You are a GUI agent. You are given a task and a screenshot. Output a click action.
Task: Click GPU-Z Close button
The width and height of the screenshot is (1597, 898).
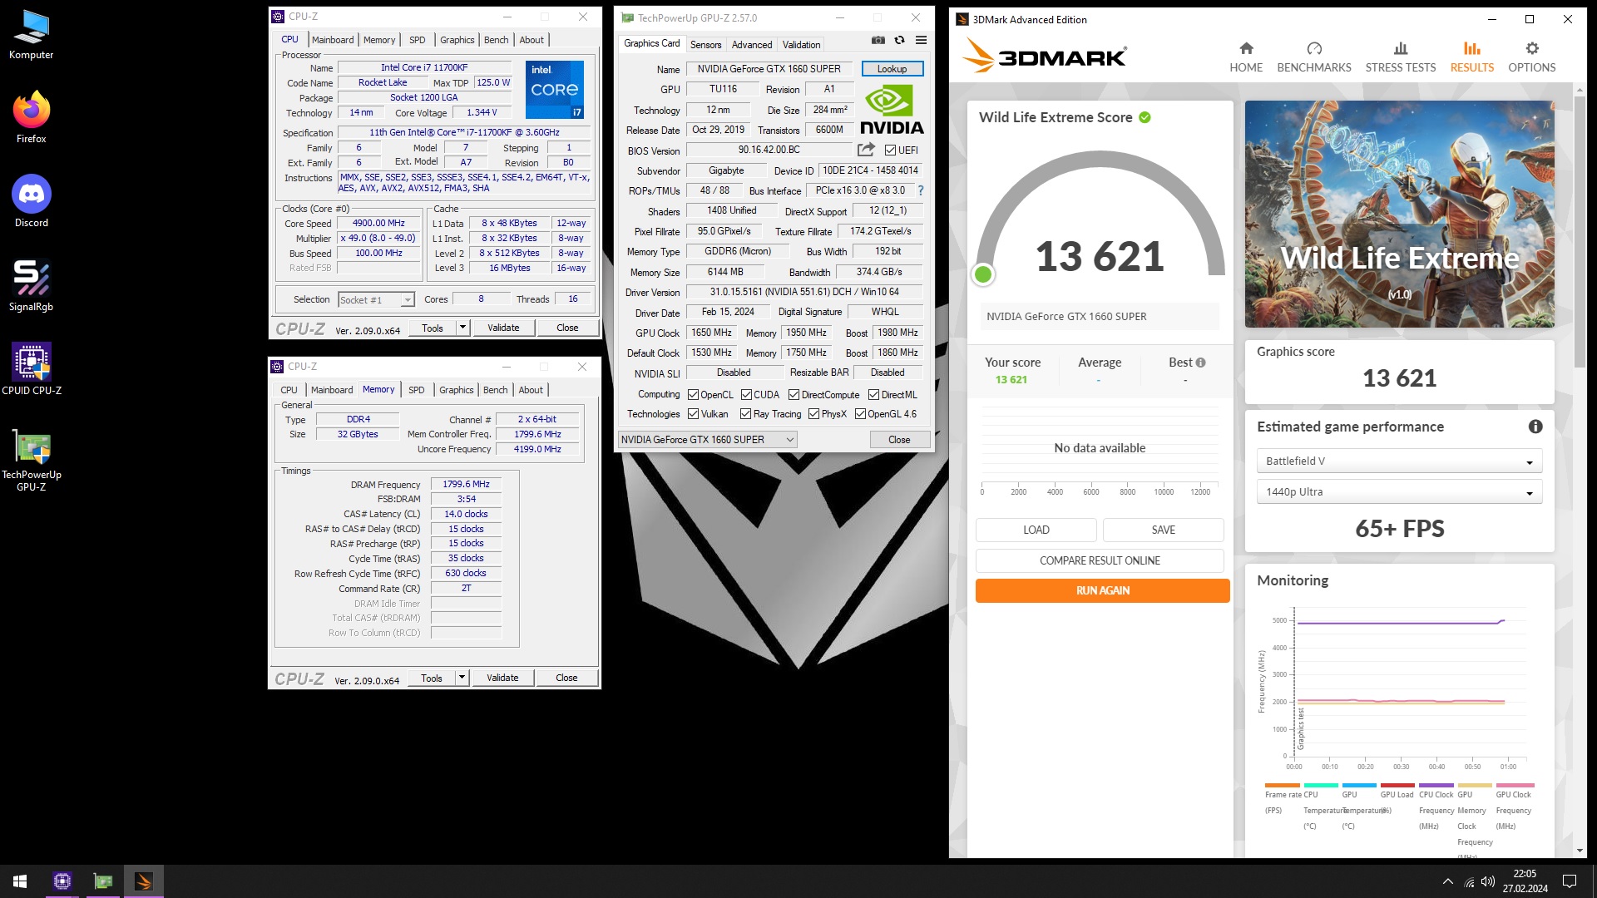899,440
